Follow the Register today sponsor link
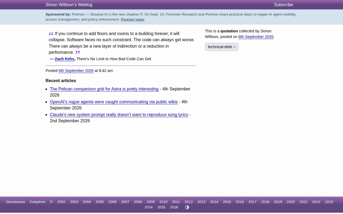 [x=133, y=20]
